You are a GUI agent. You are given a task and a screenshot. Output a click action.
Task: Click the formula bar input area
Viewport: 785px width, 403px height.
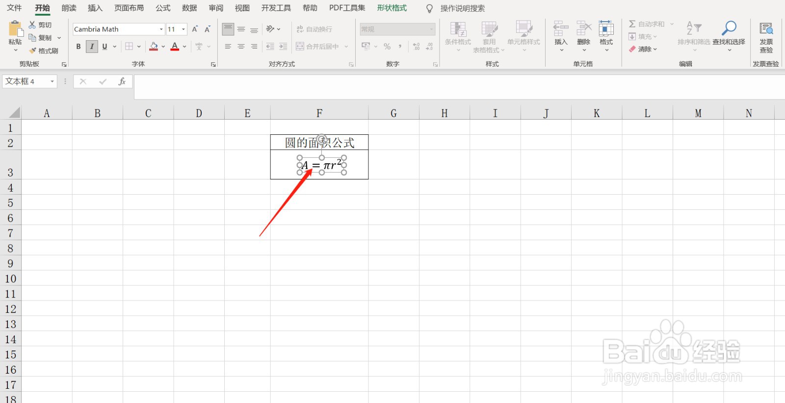(459, 87)
